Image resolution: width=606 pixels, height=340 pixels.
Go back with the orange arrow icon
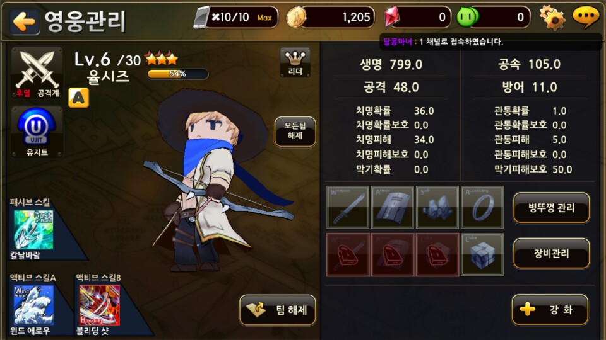coord(25,21)
